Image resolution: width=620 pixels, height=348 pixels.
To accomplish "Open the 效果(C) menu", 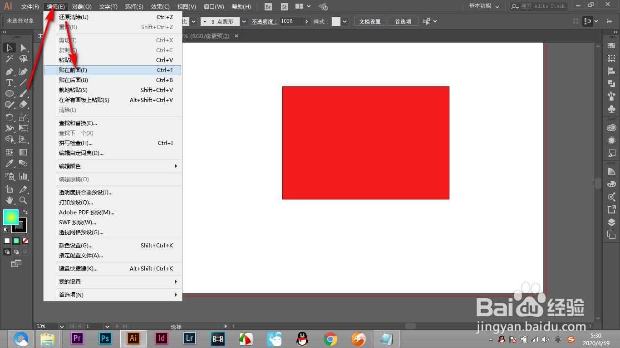I will (160, 7).
